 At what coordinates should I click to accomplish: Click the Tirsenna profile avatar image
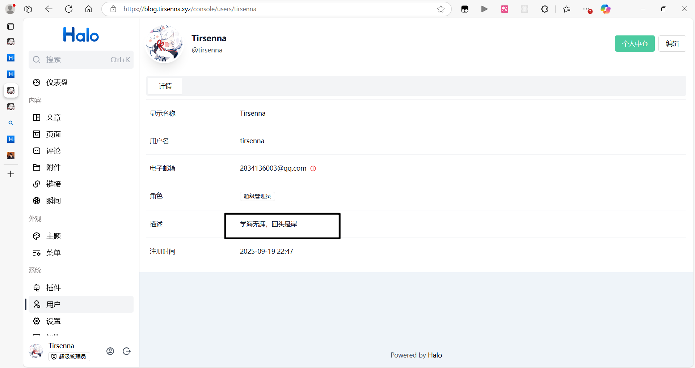[x=164, y=44]
